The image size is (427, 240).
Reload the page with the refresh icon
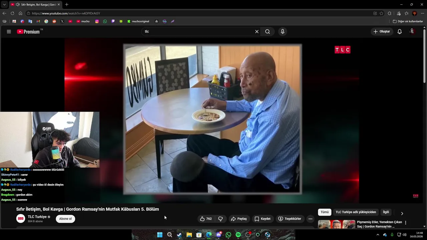[x=12, y=13]
